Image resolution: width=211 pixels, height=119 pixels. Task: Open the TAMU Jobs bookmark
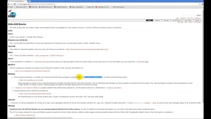click(33, 7)
